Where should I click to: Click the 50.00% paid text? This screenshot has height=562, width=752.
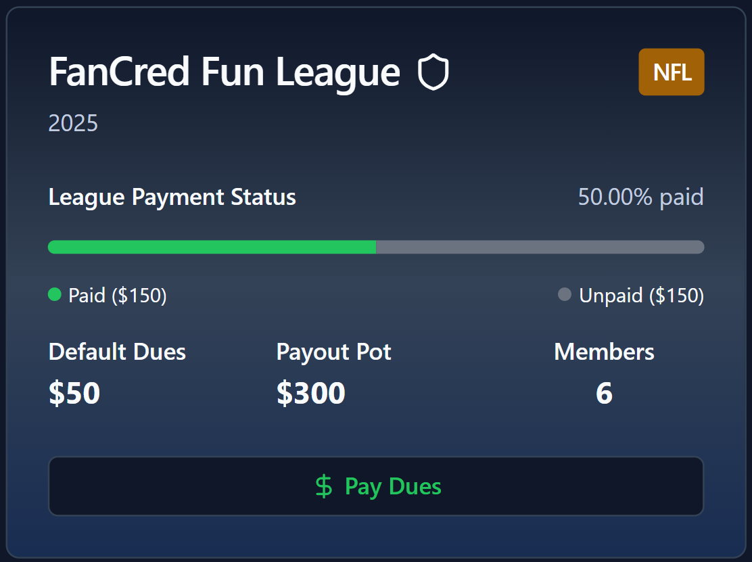[640, 197]
